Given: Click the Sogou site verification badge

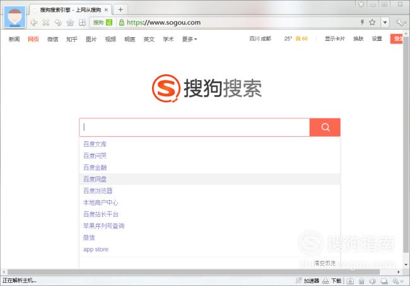Looking at the screenshot, I should pyautogui.click(x=103, y=23).
